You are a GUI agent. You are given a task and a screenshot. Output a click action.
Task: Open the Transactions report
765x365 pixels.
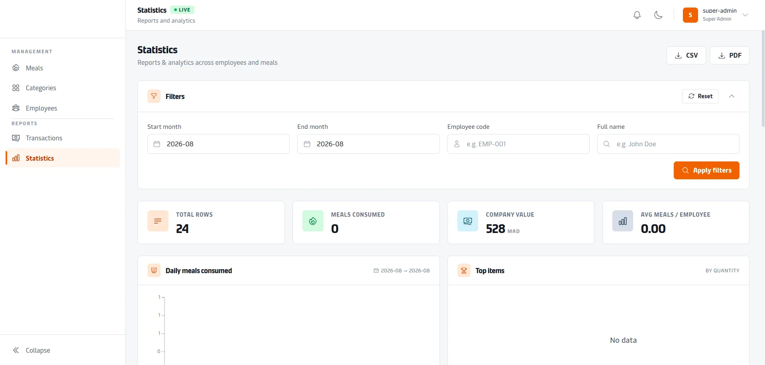click(63, 138)
